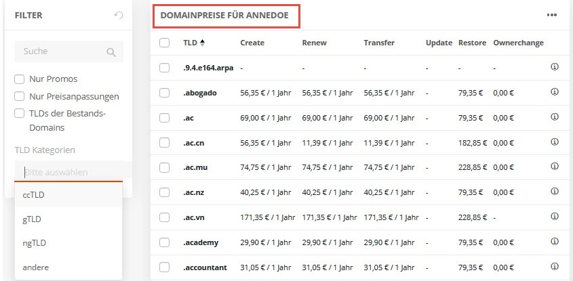Click the Update column header
The image size is (573, 281).
[439, 43]
